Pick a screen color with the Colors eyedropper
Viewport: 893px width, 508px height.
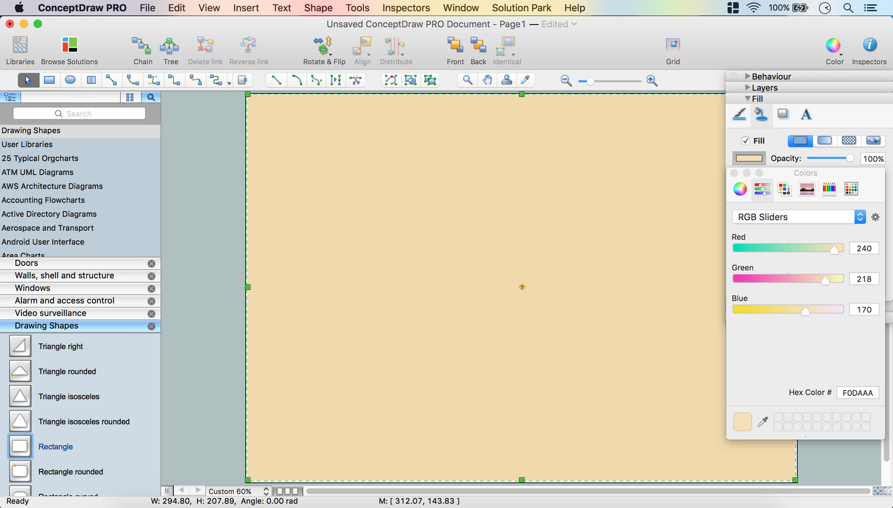coord(763,422)
